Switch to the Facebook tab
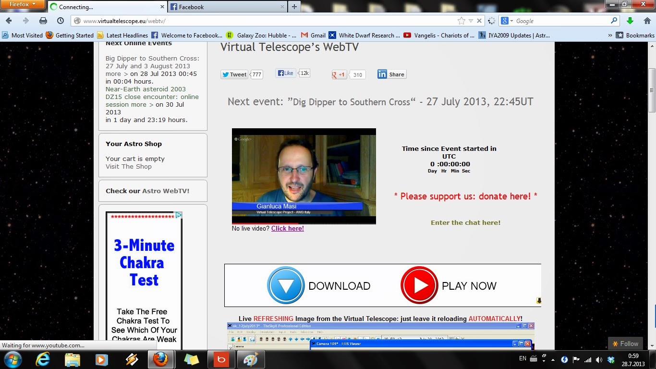The image size is (656, 369). click(x=226, y=7)
